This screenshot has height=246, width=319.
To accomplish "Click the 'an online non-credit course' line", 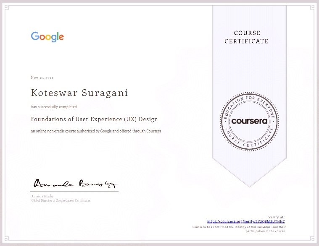I will click(96, 131).
